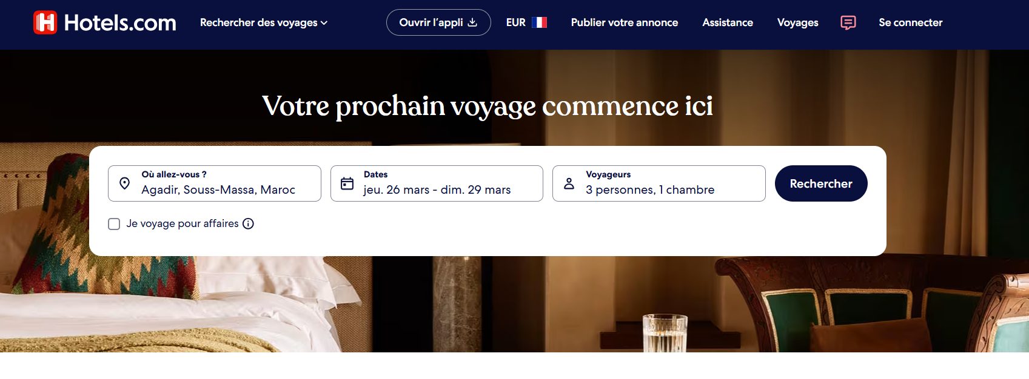Go to Voyages in header
The width and height of the screenshot is (1029, 379).
point(798,22)
